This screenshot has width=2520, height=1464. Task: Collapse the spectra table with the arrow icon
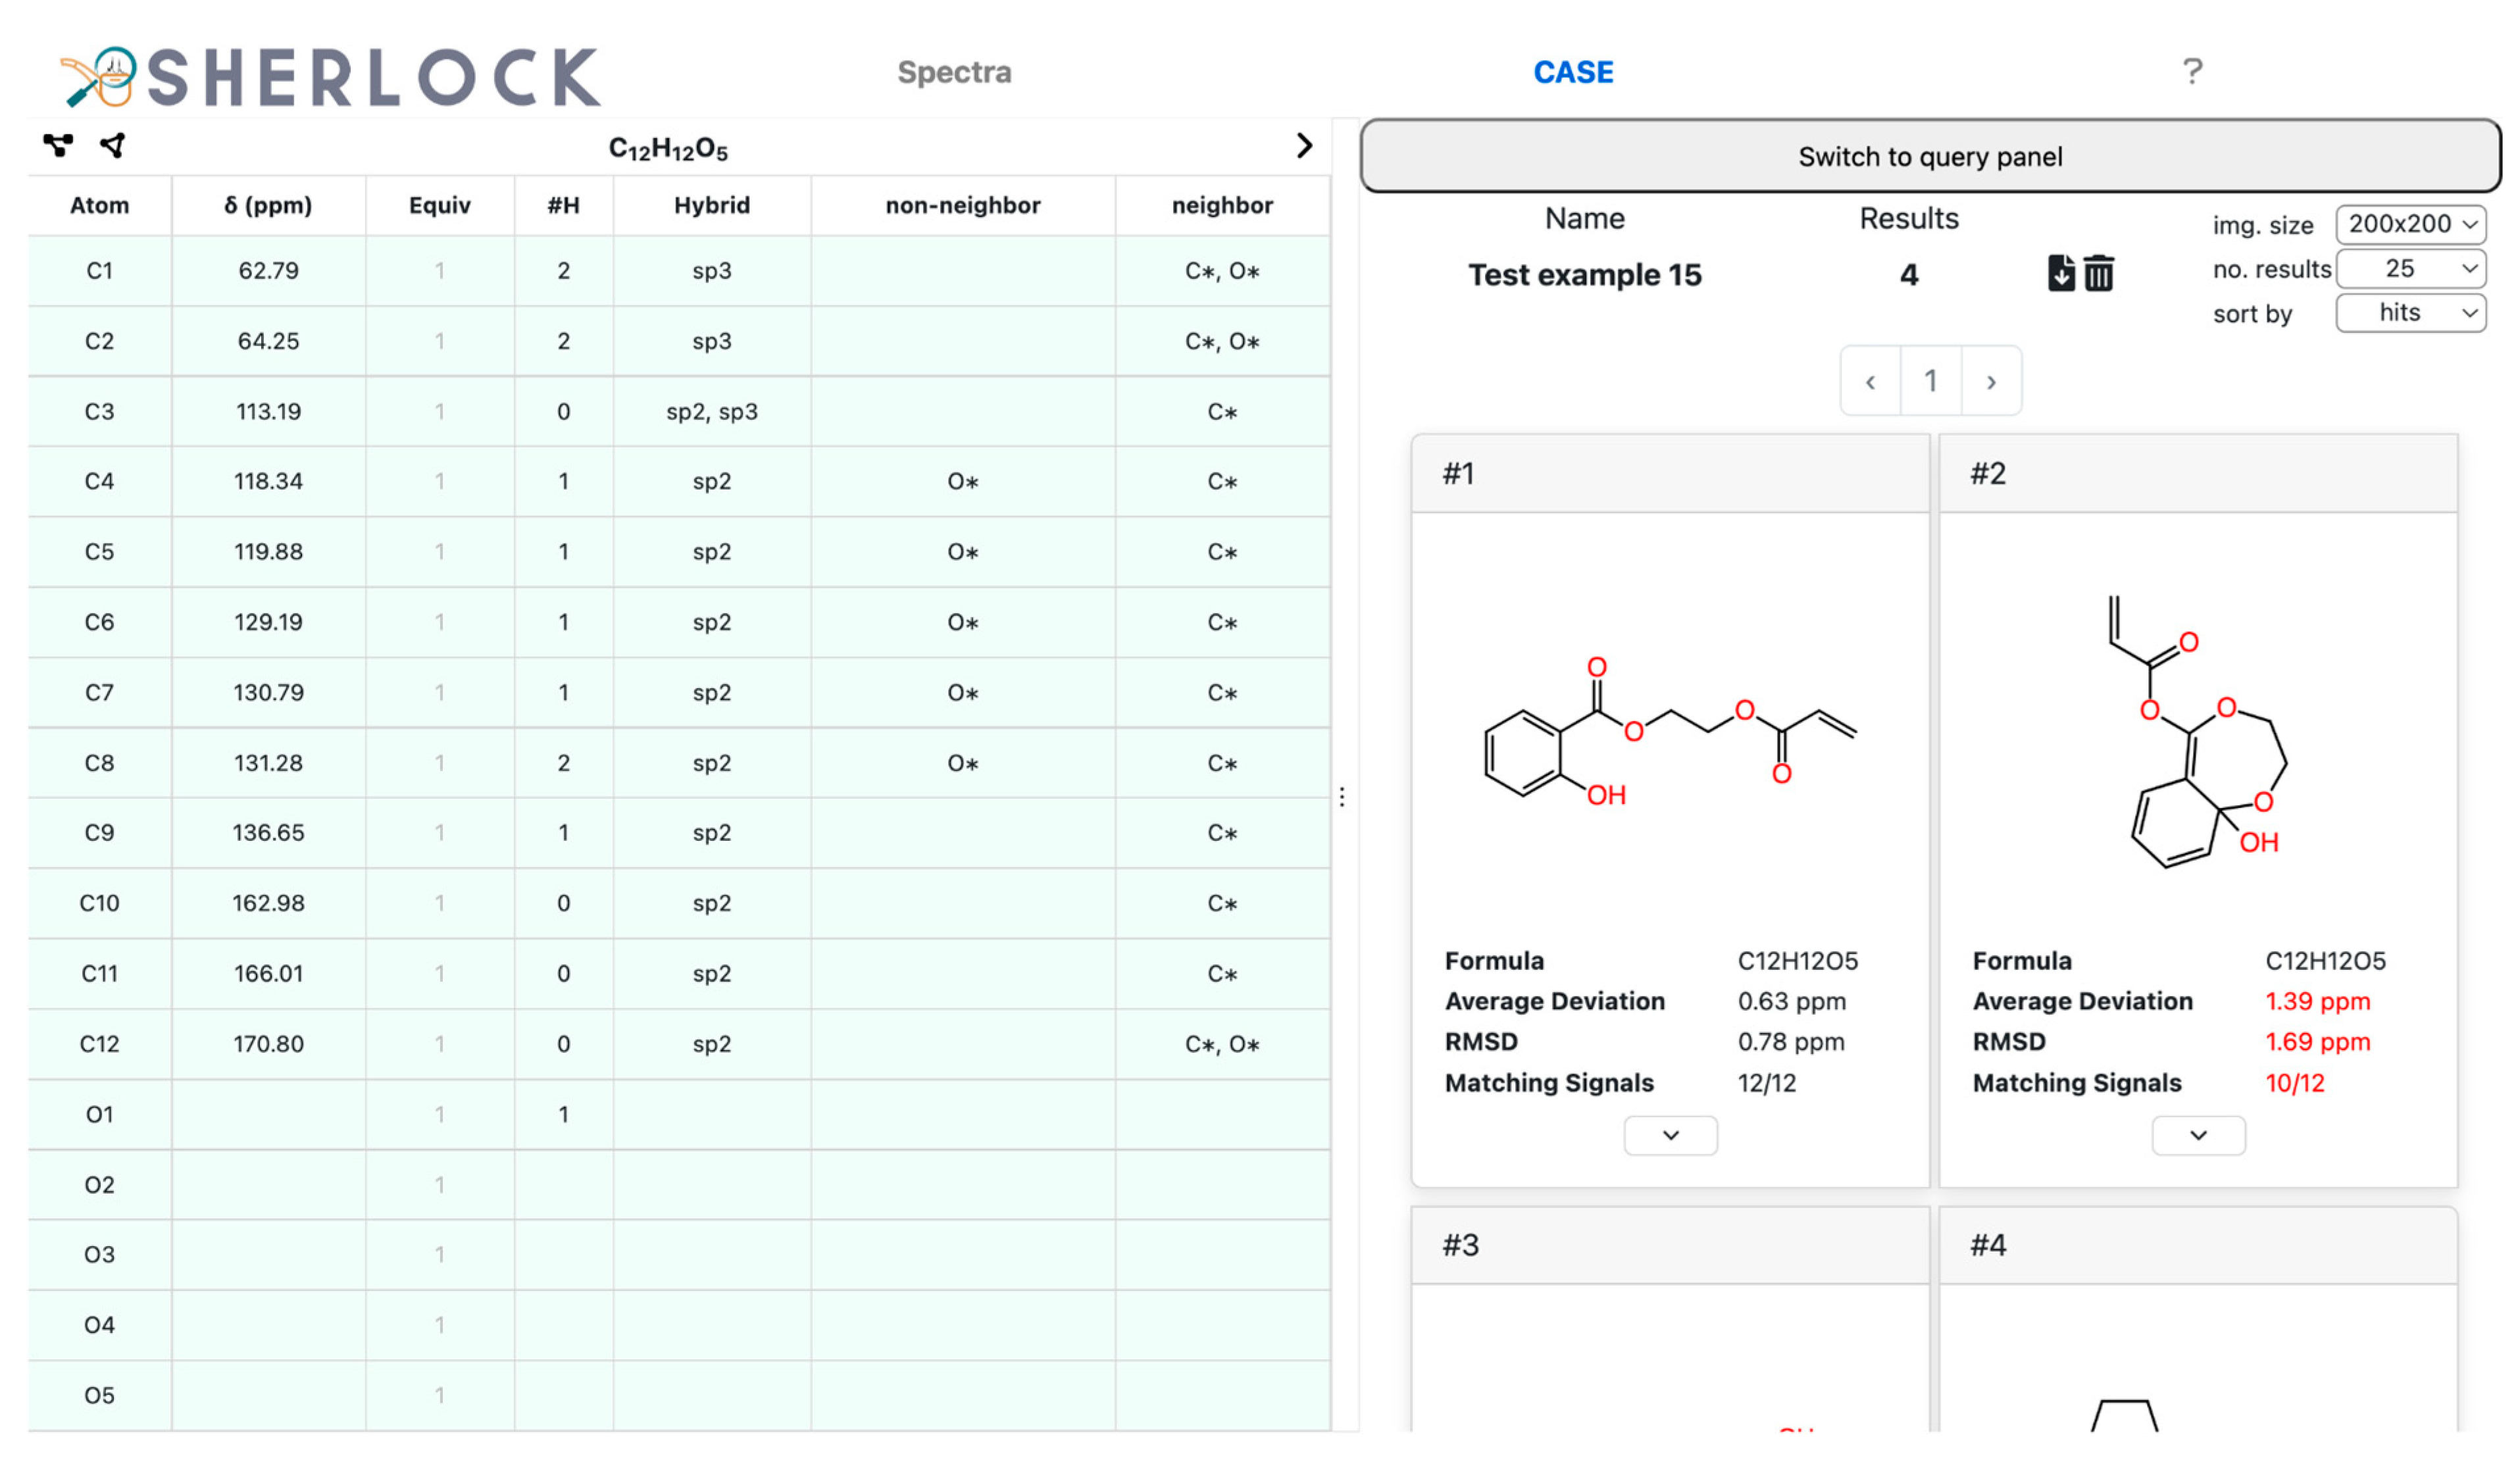1304,146
